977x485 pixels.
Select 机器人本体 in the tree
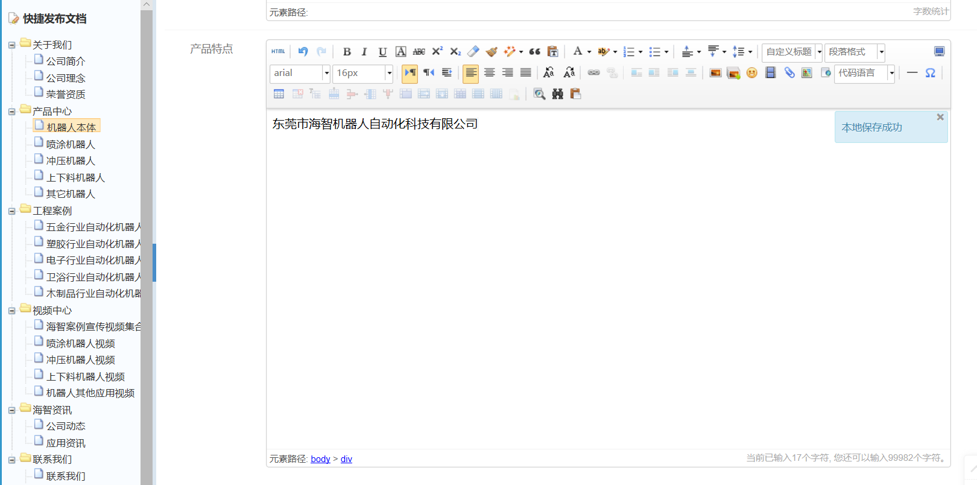71,127
